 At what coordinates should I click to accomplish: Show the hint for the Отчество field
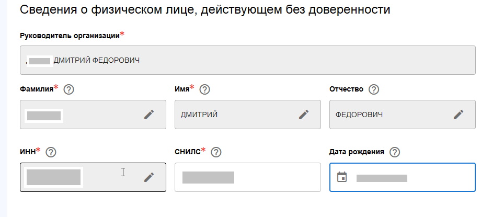tap(374, 89)
